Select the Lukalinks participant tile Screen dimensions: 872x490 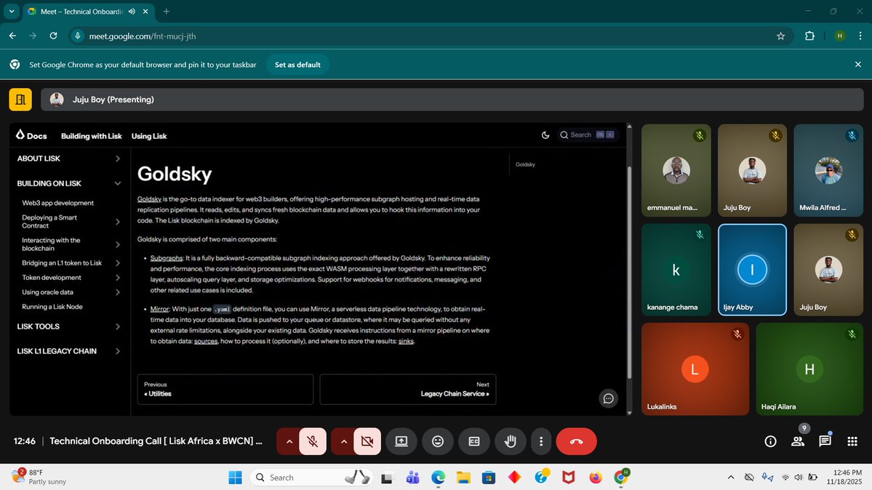tap(695, 369)
